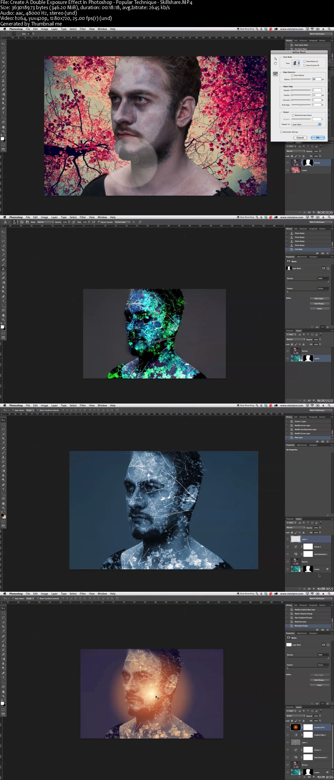Click OK in the Refine Mask dialog
The image size is (334, 780).
pos(318,138)
